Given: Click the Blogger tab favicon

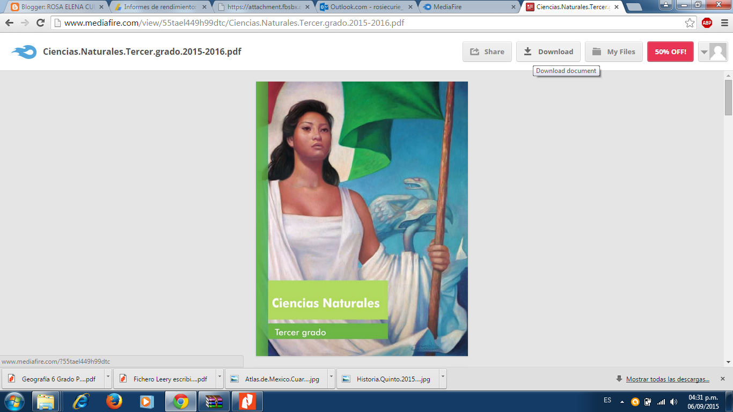Looking at the screenshot, I should click(x=14, y=7).
